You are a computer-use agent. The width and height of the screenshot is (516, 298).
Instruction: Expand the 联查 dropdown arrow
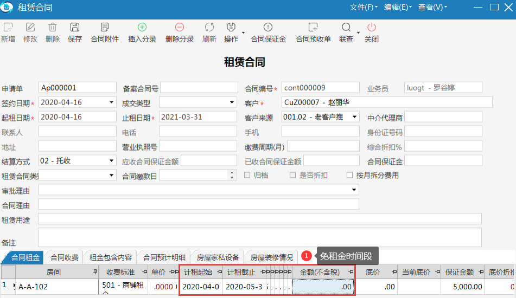[x=358, y=33]
